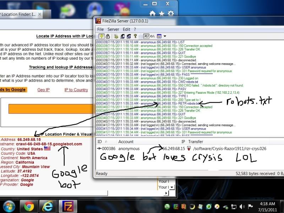The width and height of the screenshot is (284, 213).
Task: Close the IP Location Finder tab
Action: click(x=40, y=14)
